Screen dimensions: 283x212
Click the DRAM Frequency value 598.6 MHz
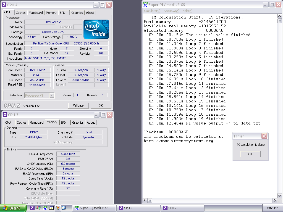pos(68,154)
